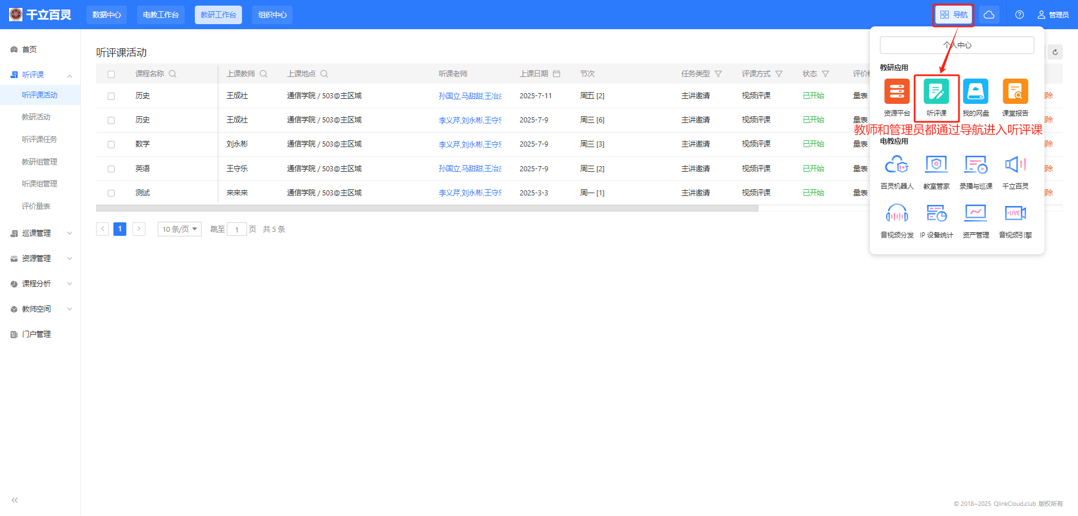Click 个人中心 in navigation panel

point(957,45)
